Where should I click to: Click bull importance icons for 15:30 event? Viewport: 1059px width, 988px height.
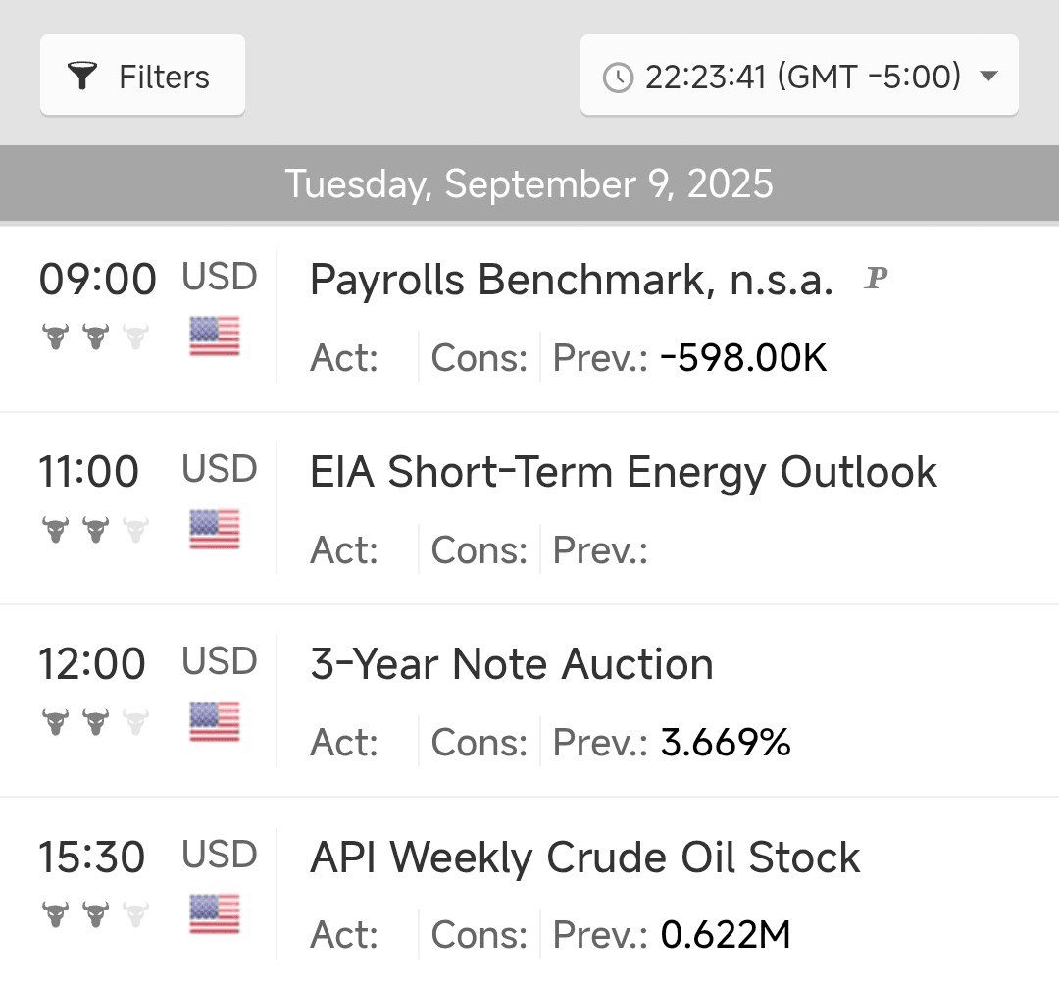point(95,915)
